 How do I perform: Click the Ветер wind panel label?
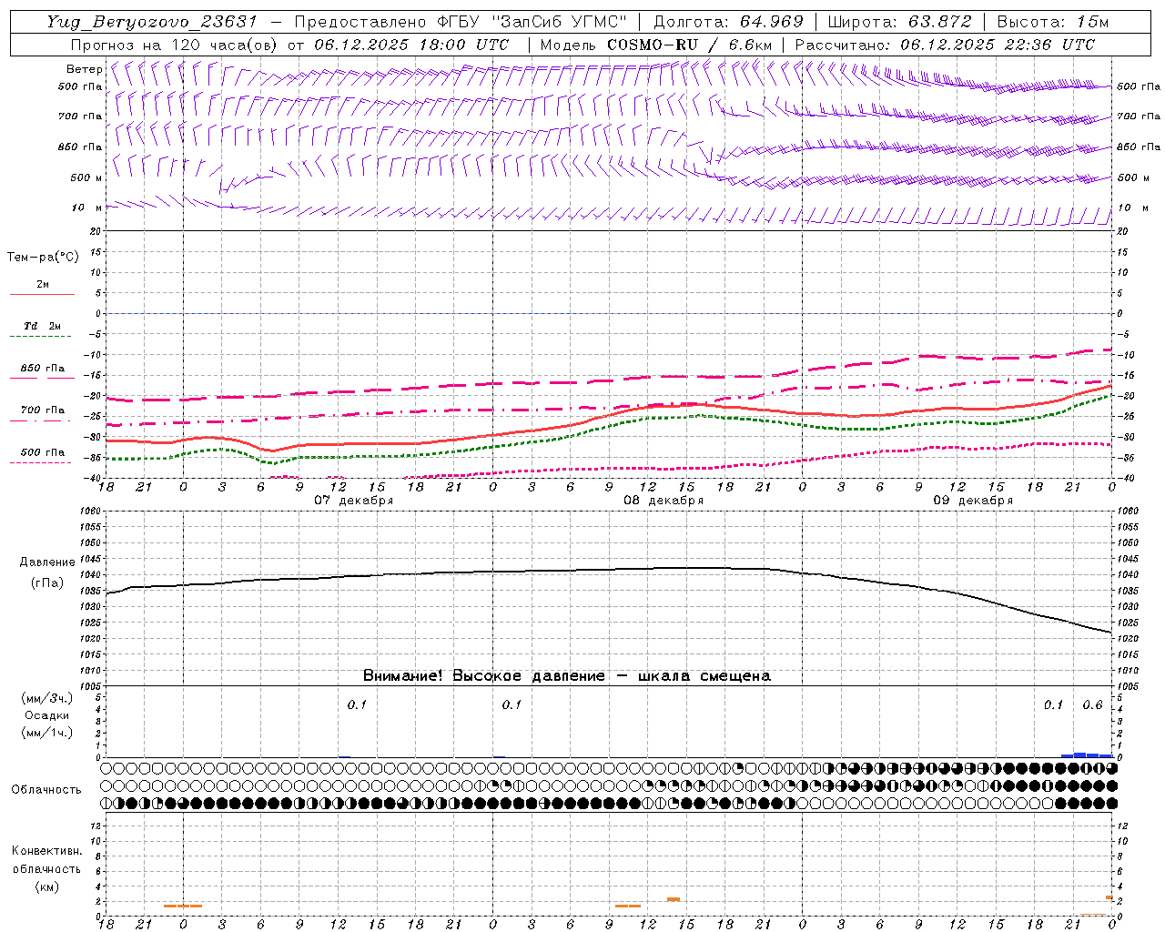coord(84,69)
